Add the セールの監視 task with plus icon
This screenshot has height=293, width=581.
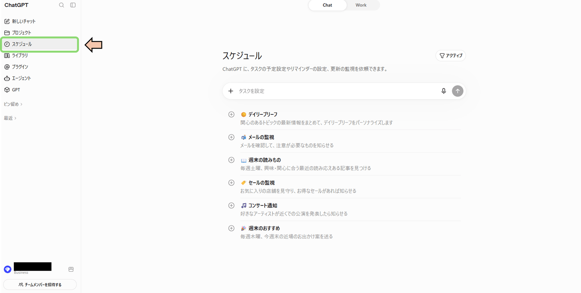pyautogui.click(x=231, y=183)
